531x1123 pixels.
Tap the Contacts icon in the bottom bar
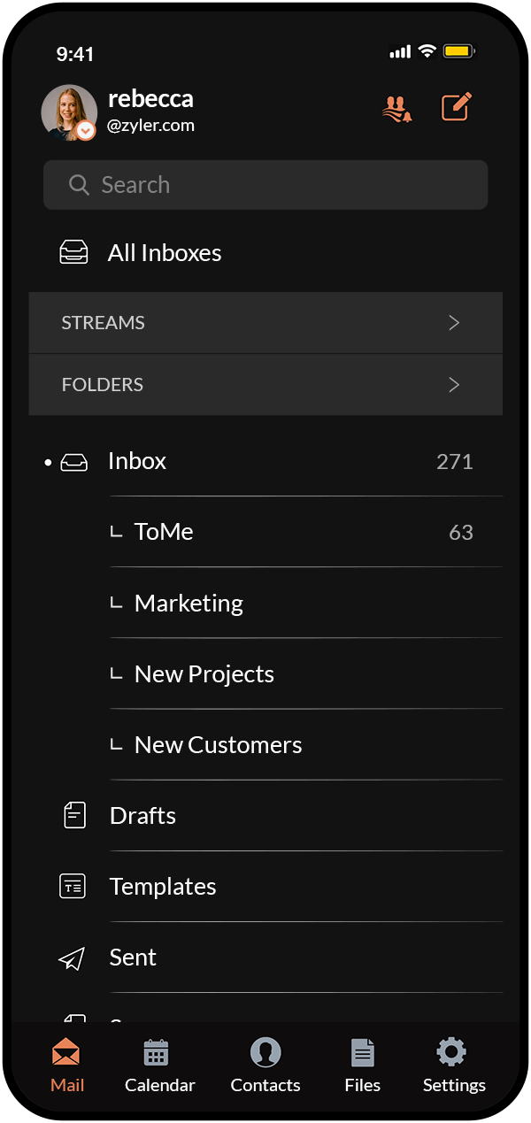(x=265, y=1052)
